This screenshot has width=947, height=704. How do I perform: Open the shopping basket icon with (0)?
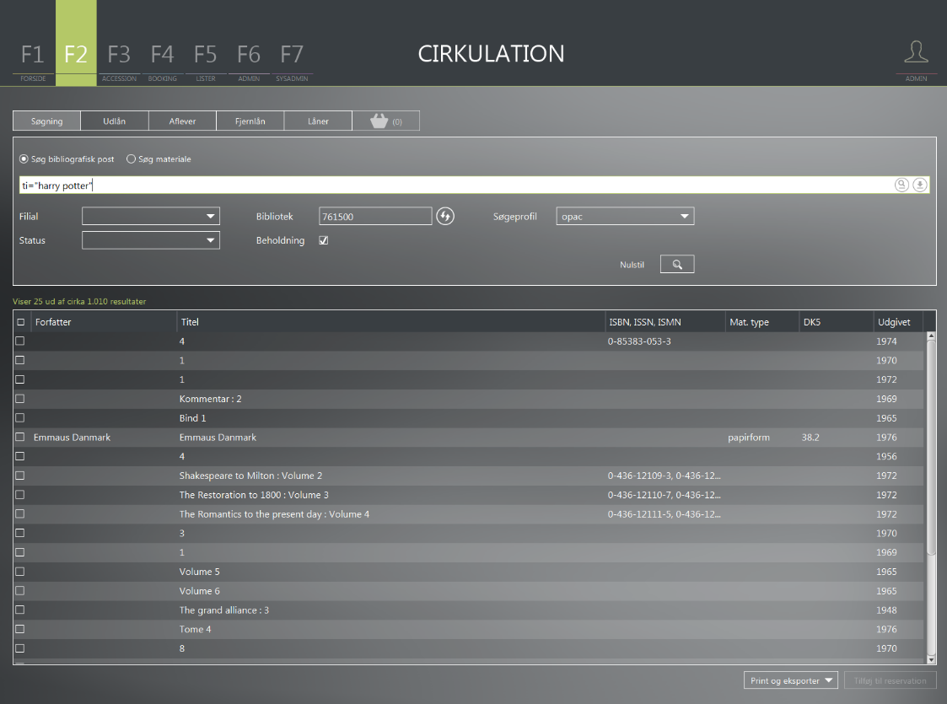point(386,121)
